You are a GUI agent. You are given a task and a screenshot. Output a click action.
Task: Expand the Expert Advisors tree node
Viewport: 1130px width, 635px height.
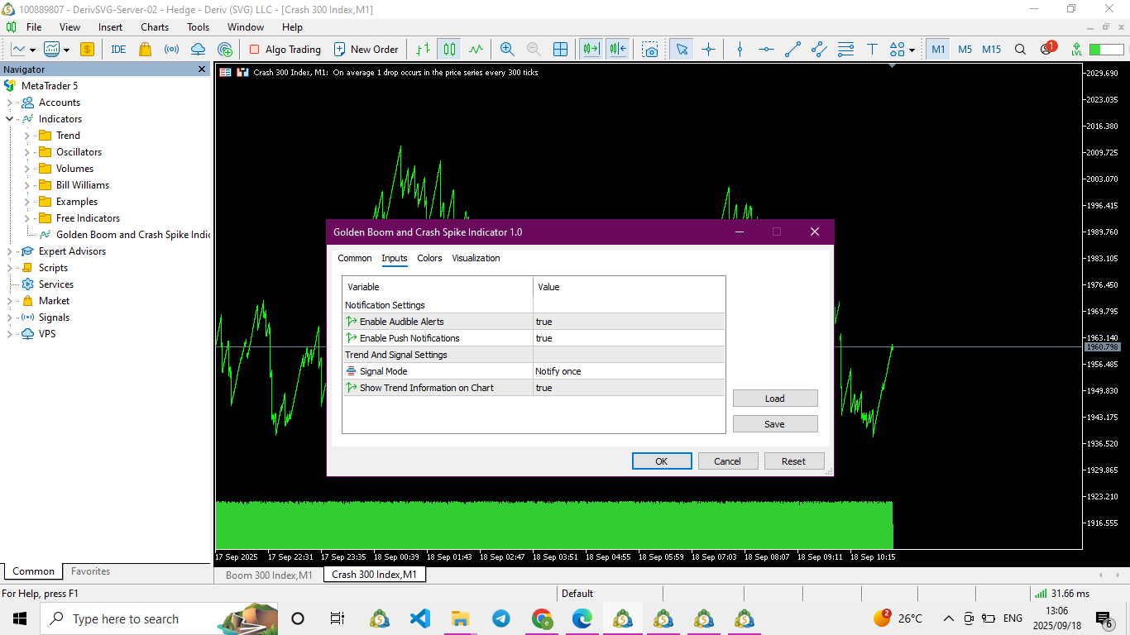point(10,251)
